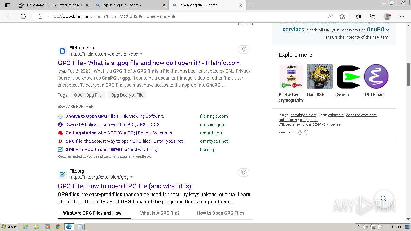
Task: Click the floating search magnifier button
Action: (383, 199)
